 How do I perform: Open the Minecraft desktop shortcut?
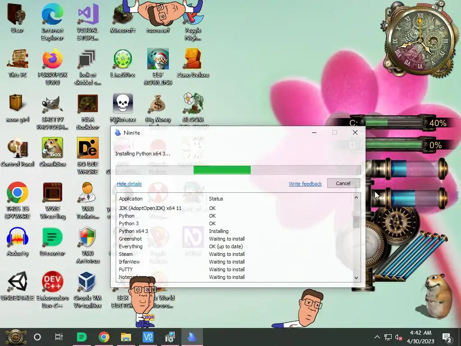tap(123, 18)
